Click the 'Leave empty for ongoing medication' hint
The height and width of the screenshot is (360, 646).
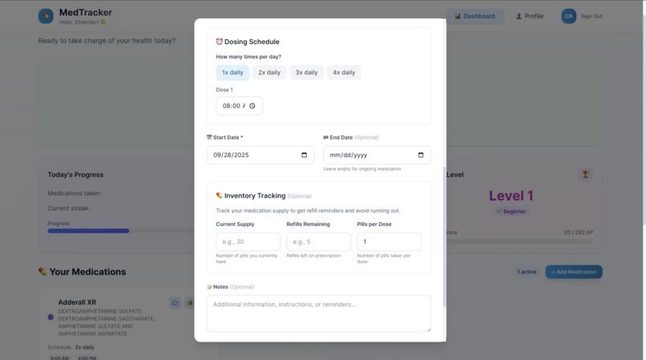362,169
